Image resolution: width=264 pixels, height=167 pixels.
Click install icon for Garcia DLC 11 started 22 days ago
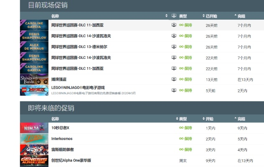[x=174, y=68]
